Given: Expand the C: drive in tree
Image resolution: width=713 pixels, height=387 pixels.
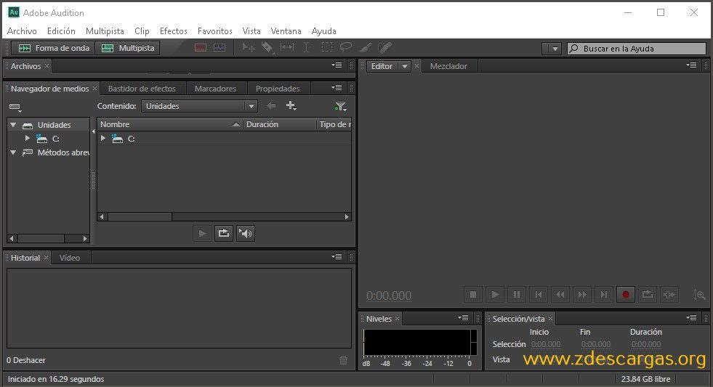Looking at the screenshot, I should (x=28, y=138).
